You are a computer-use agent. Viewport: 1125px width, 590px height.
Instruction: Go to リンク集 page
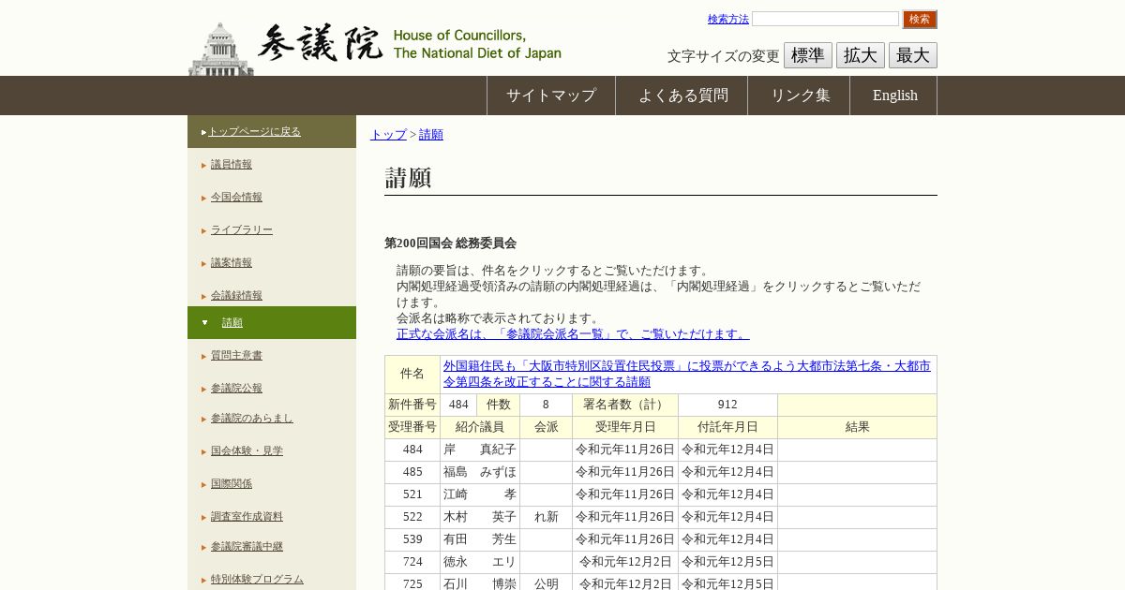coord(800,96)
